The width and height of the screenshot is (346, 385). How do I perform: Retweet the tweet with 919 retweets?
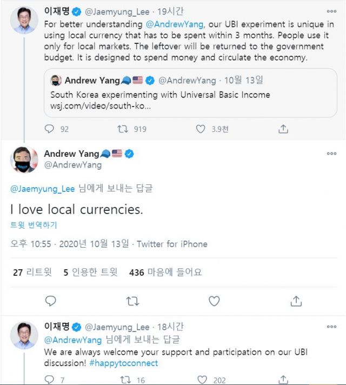[x=123, y=129]
